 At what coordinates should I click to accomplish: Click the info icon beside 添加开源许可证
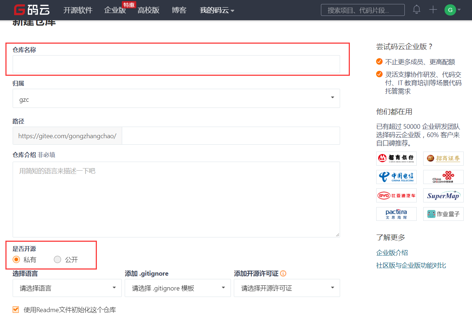(x=283, y=274)
